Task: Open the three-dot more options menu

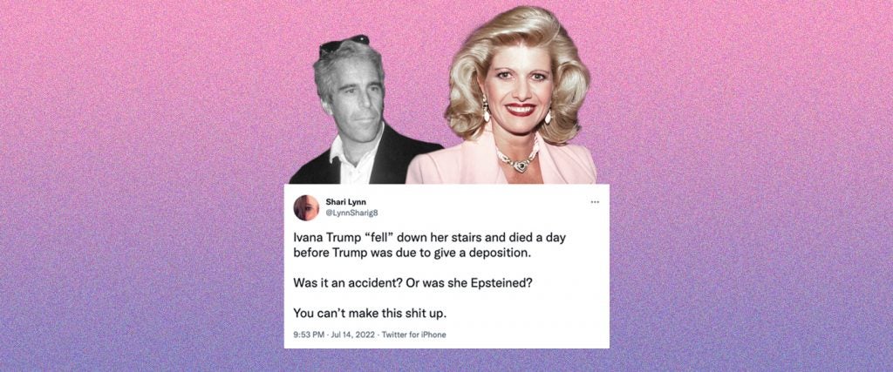Action: 595,201
